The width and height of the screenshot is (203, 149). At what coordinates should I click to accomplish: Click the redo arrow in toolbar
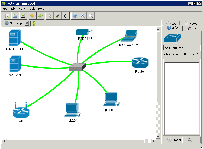[x=40, y=16]
